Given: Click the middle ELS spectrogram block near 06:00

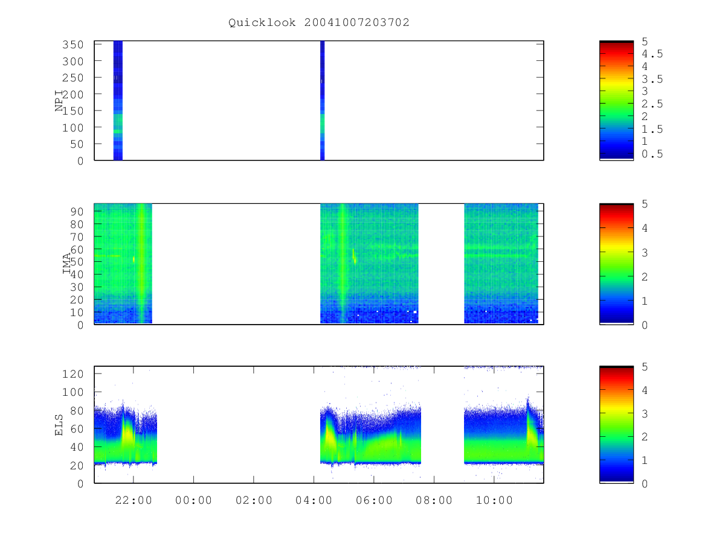Looking at the screenshot, I should click(x=370, y=434).
